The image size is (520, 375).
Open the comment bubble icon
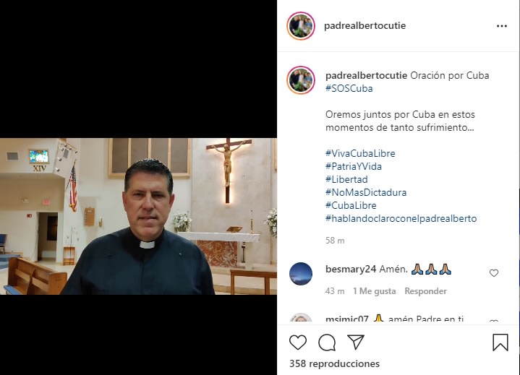point(327,342)
